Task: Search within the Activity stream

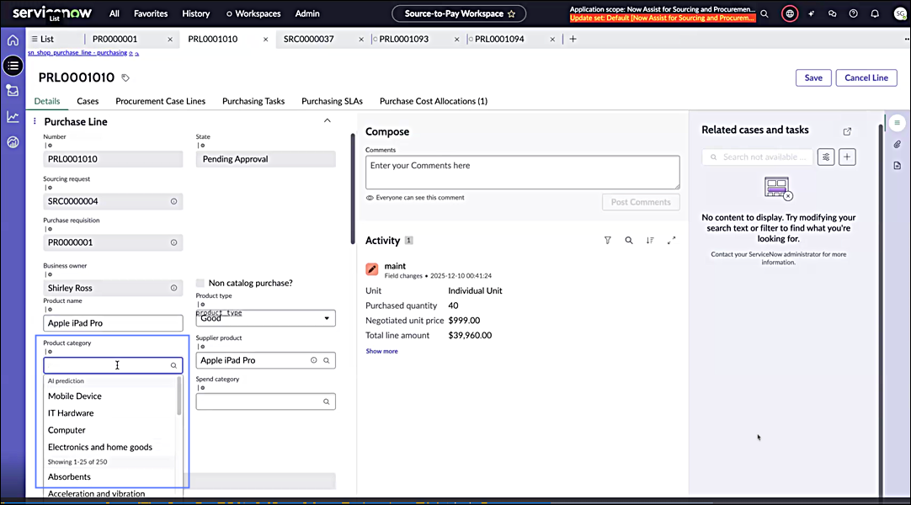Action: click(x=629, y=241)
